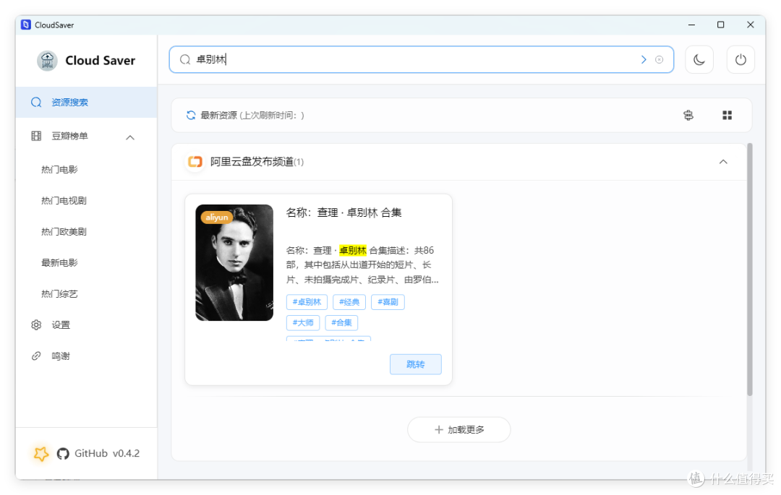The height and width of the screenshot is (495, 781).
Task: Click the 跳转 button on the result card
Action: [x=415, y=364]
